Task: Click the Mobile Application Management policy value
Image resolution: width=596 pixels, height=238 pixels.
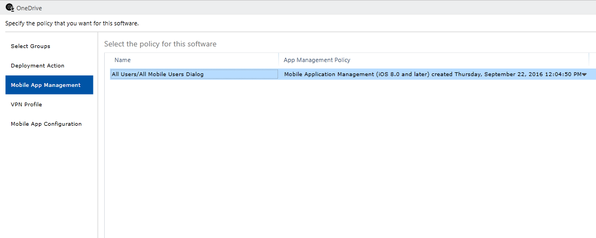Action: pos(432,74)
